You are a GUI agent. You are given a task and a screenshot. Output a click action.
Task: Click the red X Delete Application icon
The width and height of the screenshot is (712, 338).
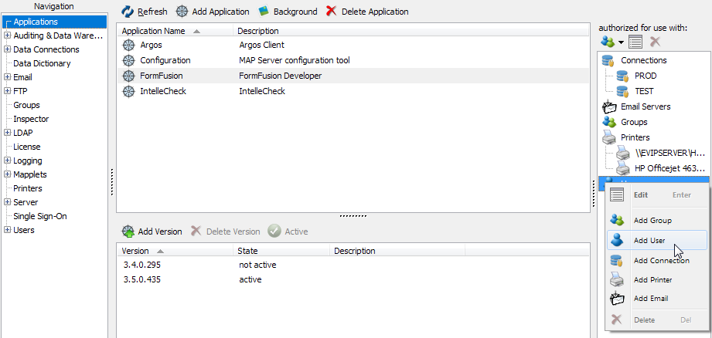(x=332, y=11)
